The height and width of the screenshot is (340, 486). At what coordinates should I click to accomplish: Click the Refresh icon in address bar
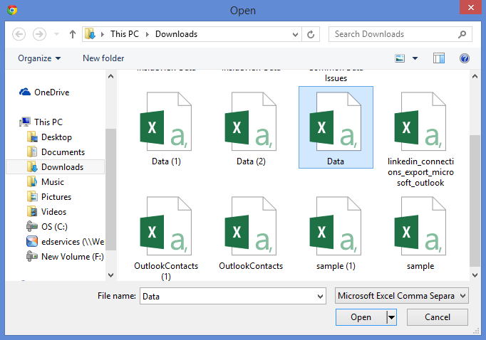[x=311, y=34]
